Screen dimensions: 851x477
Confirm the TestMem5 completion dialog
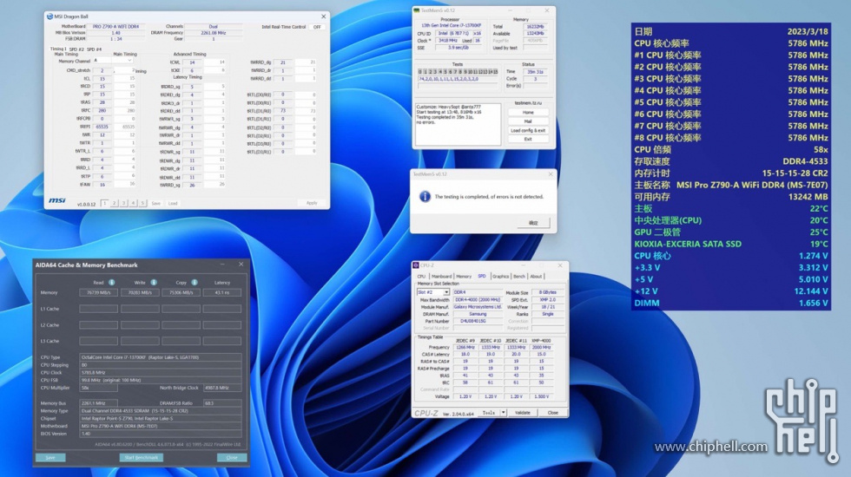coord(533,223)
